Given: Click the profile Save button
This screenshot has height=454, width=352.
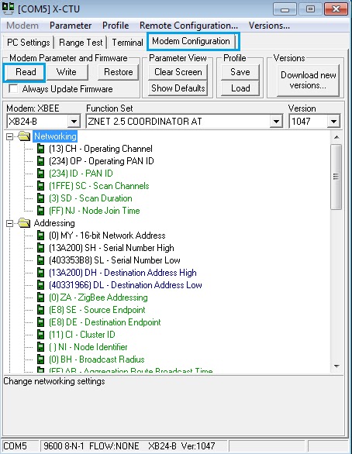Looking at the screenshot, I should (240, 72).
